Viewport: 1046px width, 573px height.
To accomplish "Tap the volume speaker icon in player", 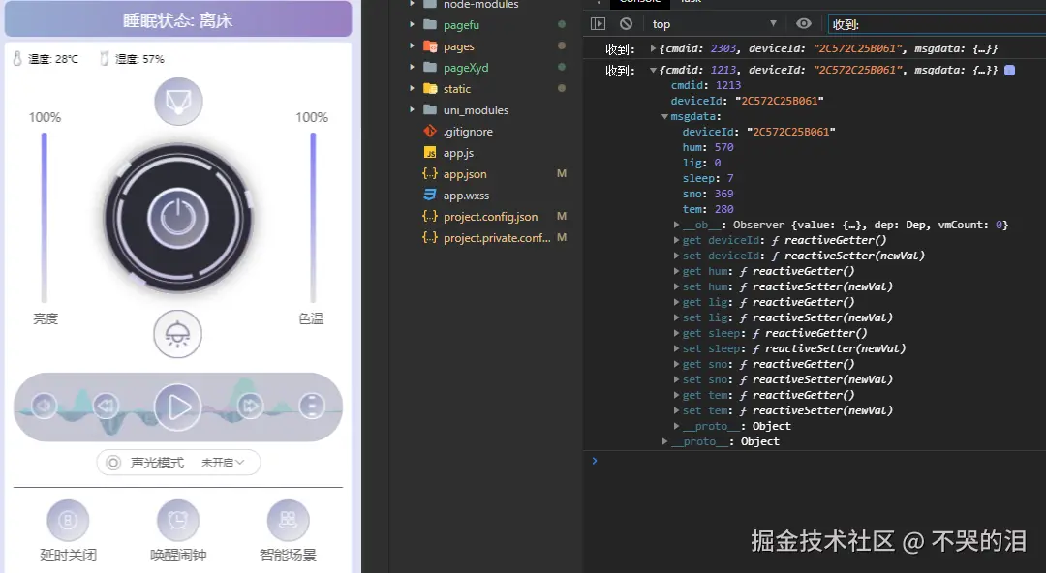I will 44,406.
